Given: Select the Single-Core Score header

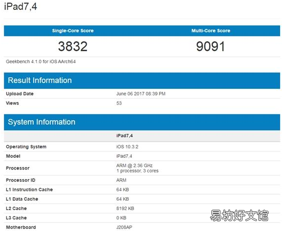Looking at the screenshot, I should pyautogui.click(x=72, y=31).
